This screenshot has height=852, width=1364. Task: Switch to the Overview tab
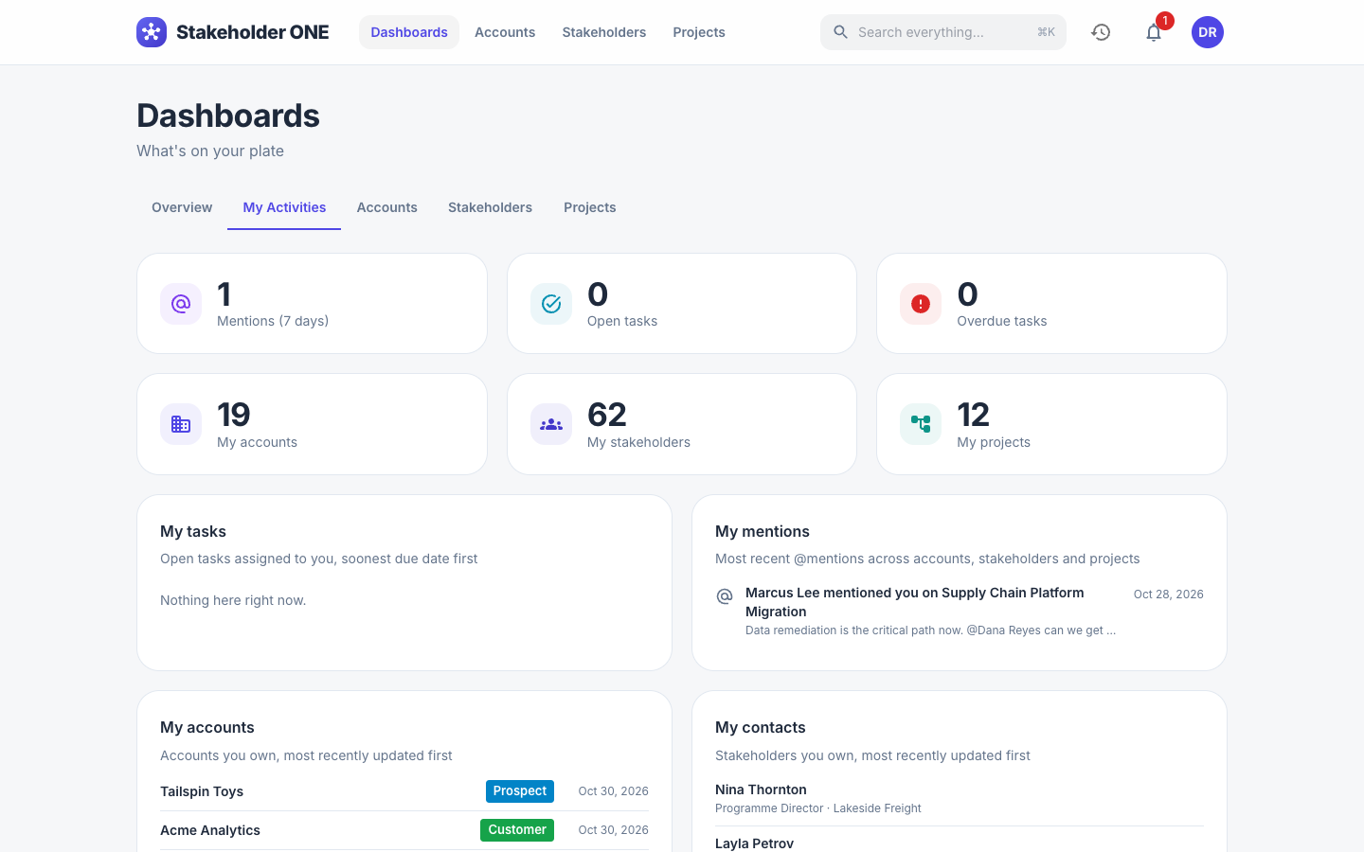182,207
